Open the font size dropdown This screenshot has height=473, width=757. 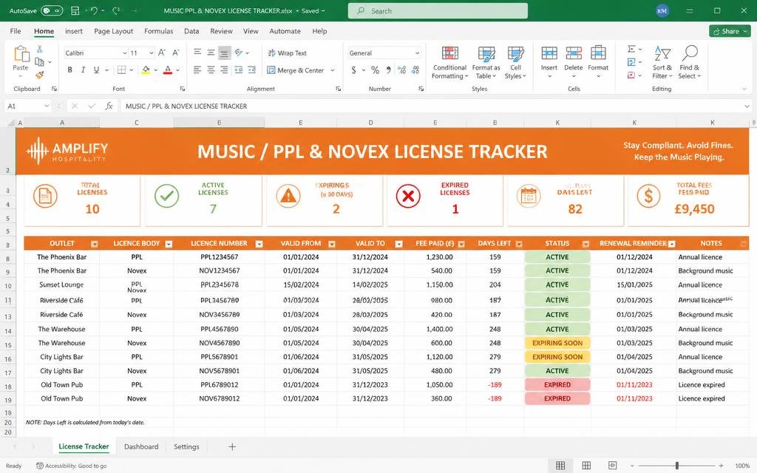pyautogui.click(x=152, y=53)
